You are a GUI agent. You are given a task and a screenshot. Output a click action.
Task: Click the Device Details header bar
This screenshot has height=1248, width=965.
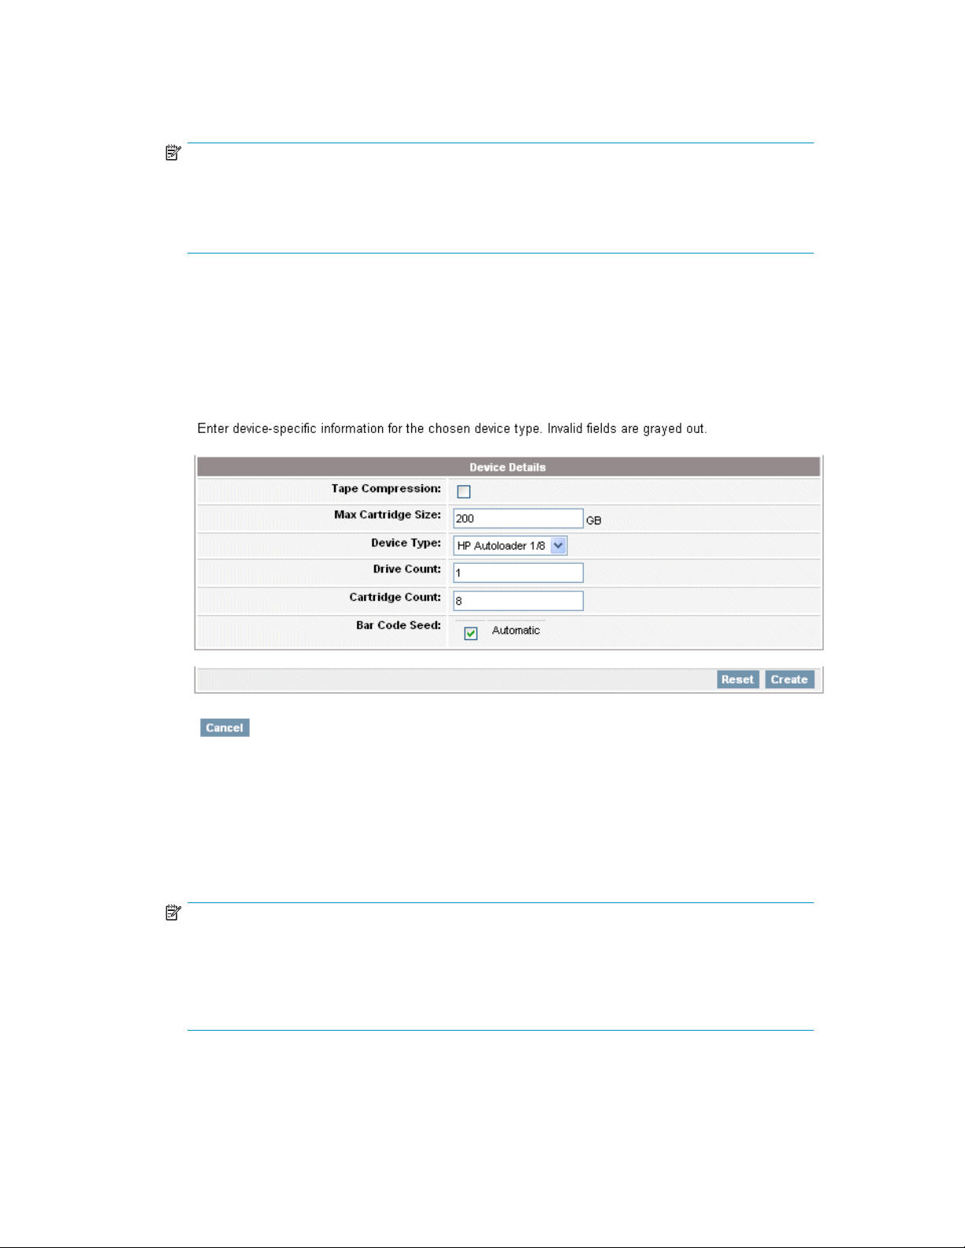pos(508,467)
